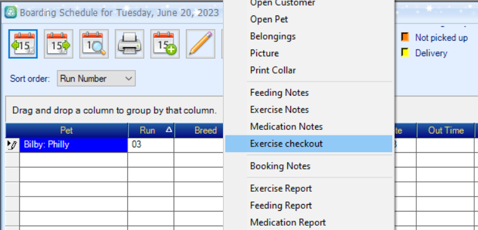
Task: Click the row edit indicator for Bilby
Action: click(x=12, y=145)
